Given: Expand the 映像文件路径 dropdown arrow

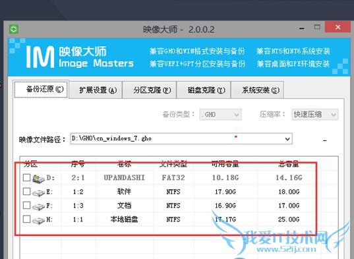Looking at the screenshot, I should click(x=287, y=139).
